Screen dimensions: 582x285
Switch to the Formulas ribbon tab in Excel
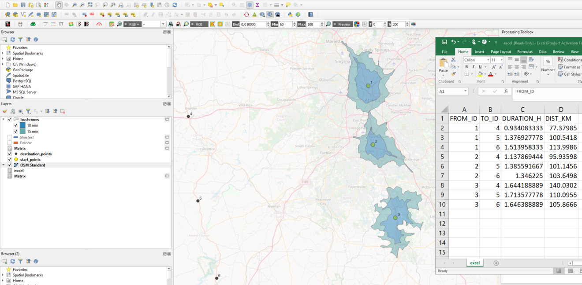click(525, 51)
